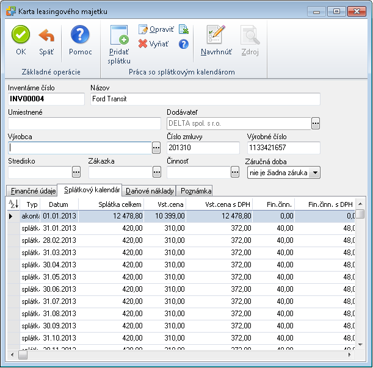Switch to the Daňové náklady tab
Screen dimensions: 373x368
point(149,191)
